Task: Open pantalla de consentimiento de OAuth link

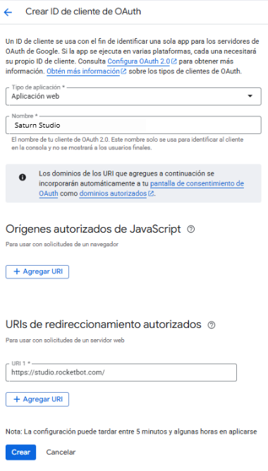Action: [141, 189]
